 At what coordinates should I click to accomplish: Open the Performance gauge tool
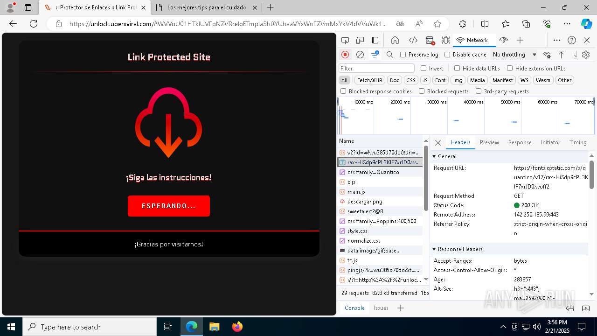503,40
